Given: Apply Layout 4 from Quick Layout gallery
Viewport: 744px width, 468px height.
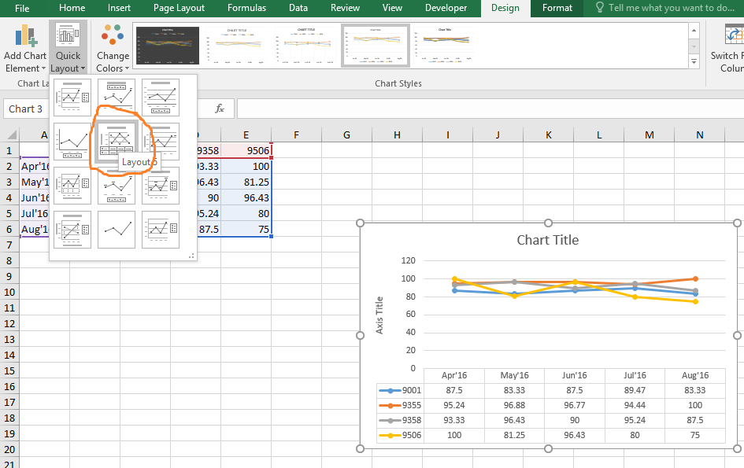Looking at the screenshot, I should pos(72,142).
